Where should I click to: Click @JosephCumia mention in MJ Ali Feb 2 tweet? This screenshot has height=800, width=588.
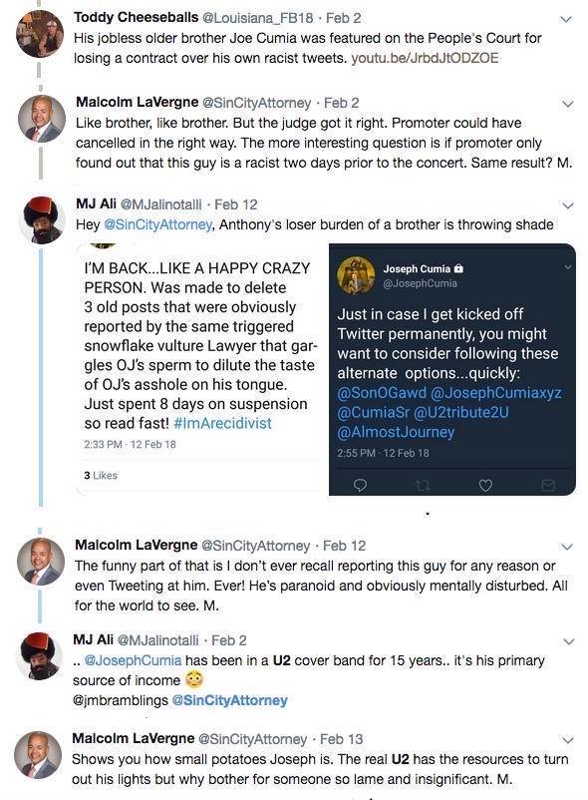(133, 660)
